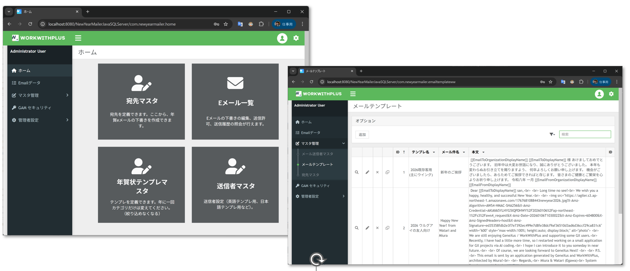Open the テンプレ名 column dropdown
Image resolution: width=630 pixels, height=271 pixels.
tap(434, 152)
